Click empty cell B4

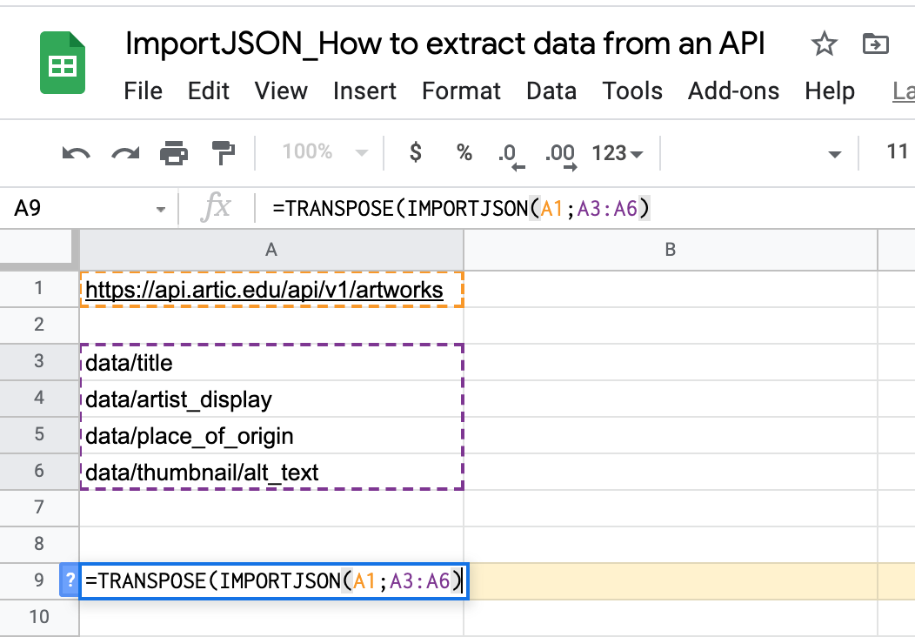[x=671, y=399]
